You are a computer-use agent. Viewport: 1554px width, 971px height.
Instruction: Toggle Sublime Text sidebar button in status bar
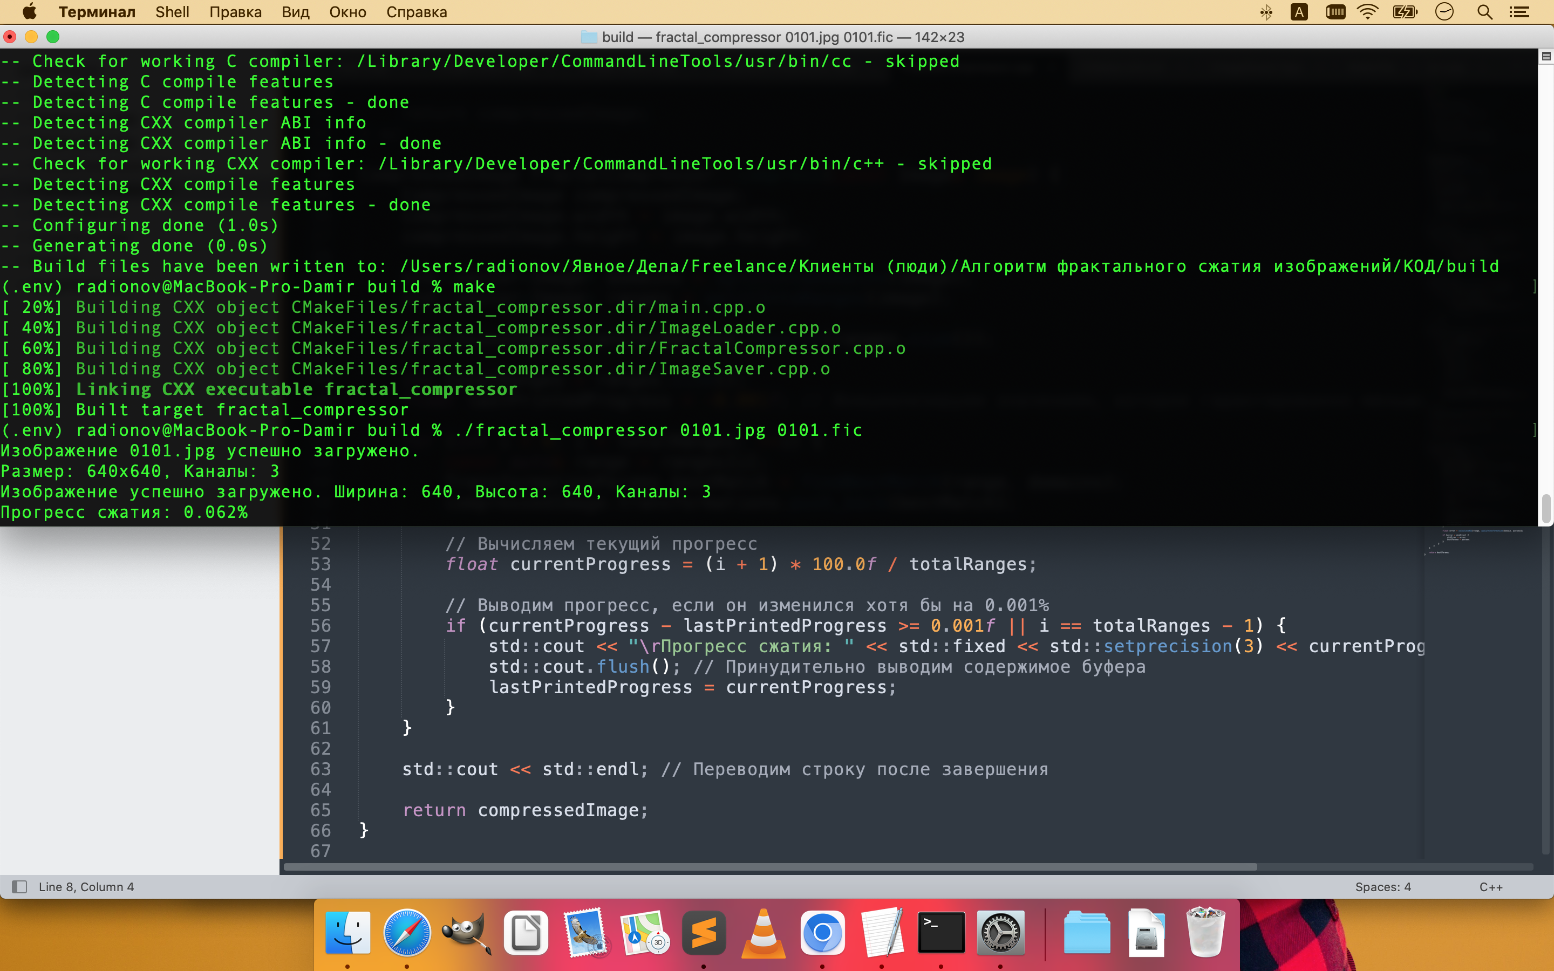[19, 887]
